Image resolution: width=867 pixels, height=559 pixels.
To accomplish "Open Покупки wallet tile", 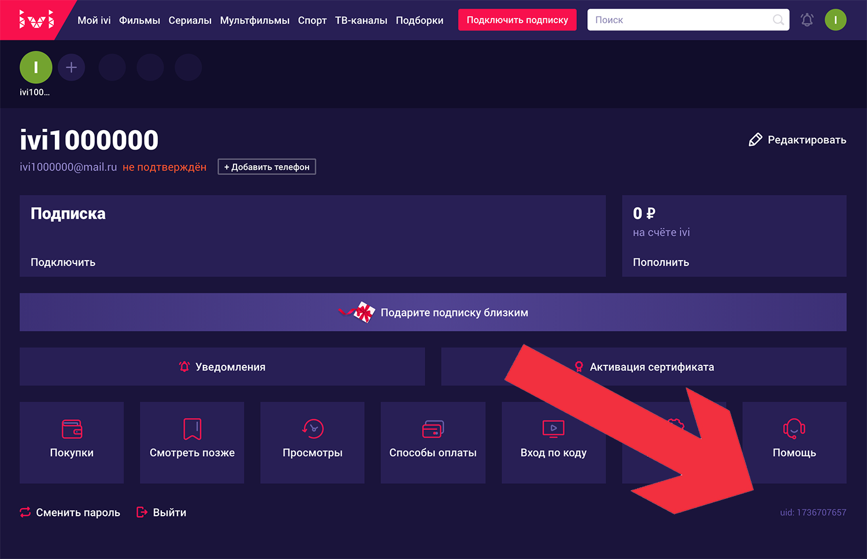I will pos(72,442).
